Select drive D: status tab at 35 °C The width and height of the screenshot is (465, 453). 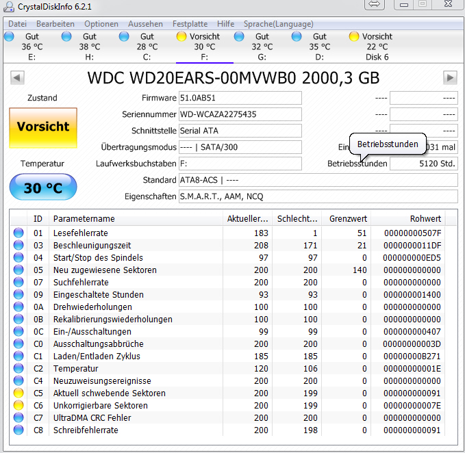pyautogui.click(x=320, y=47)
